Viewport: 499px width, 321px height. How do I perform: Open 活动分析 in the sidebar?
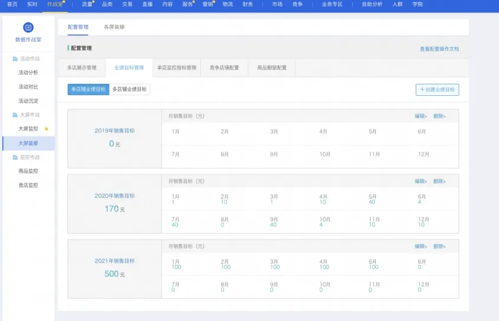[x=28, y=73]
